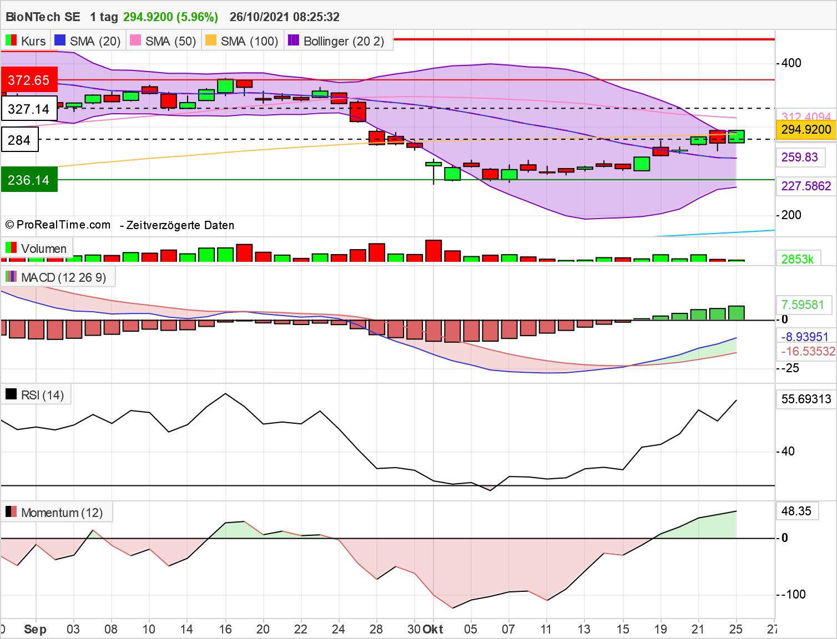Click the red-green Kurs legend swatch
Viewport: 837px width, 639px height.
(x=11, y=40)
